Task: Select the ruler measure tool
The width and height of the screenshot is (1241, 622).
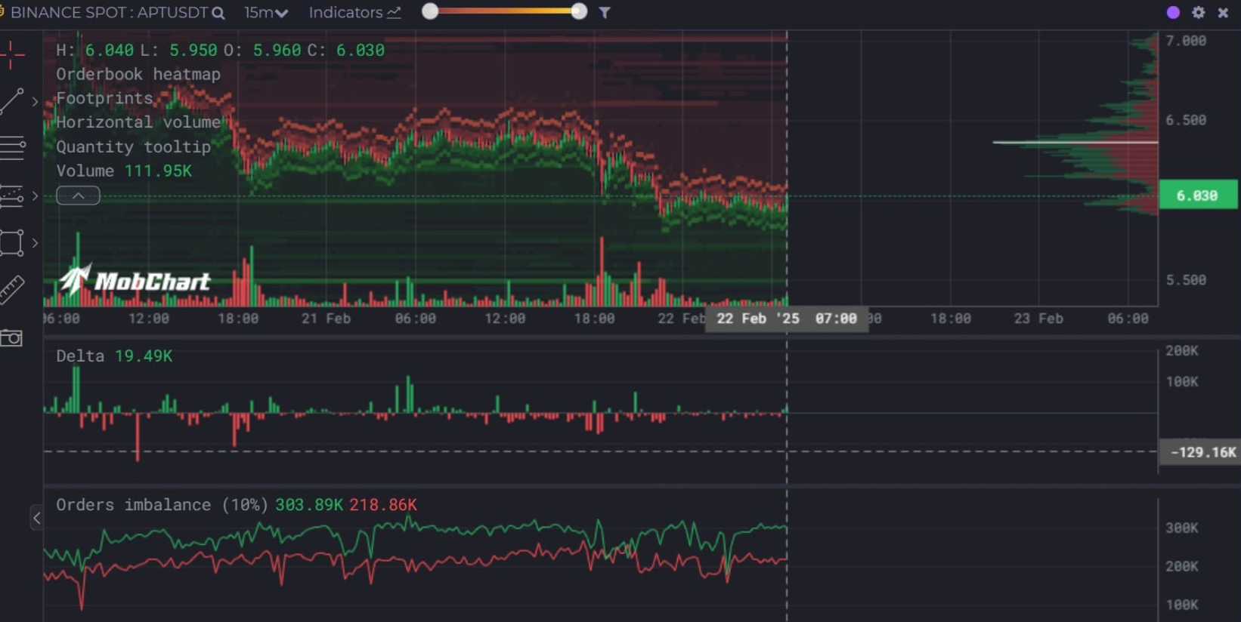Action: (x=12, y=290)
